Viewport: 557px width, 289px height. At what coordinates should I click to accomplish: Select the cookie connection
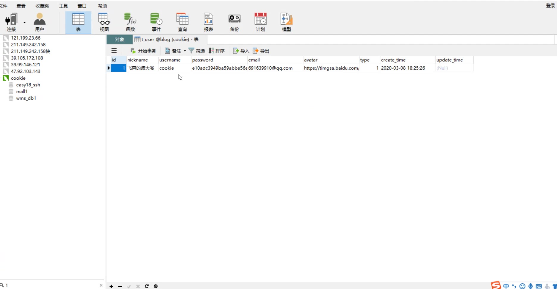18,78
